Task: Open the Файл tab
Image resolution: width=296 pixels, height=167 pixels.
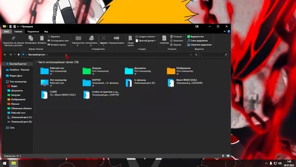Action: 6,32
